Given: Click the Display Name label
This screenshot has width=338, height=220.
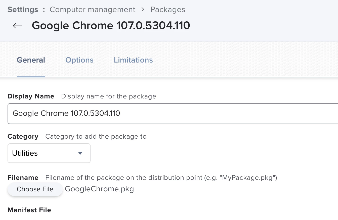Looking at the screenshot, I should (x=31, y=96).
